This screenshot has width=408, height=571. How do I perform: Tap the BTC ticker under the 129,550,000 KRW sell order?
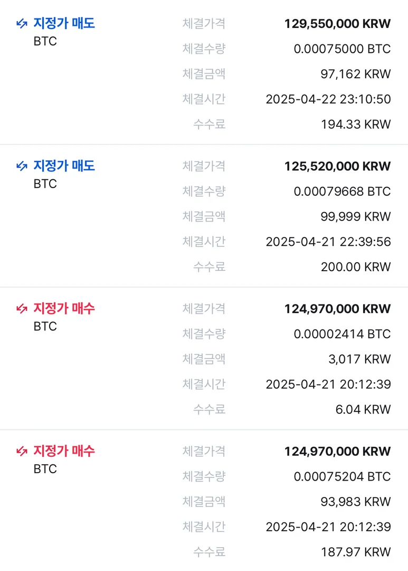(x=45, y=41)
